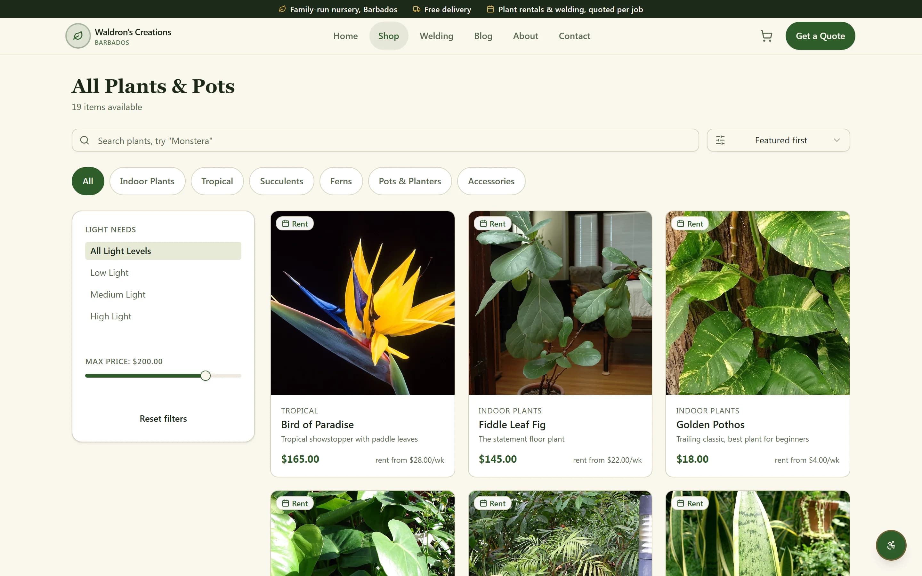Click the delivery truck icon in banner
922x576 pixels.
[417, 9]
